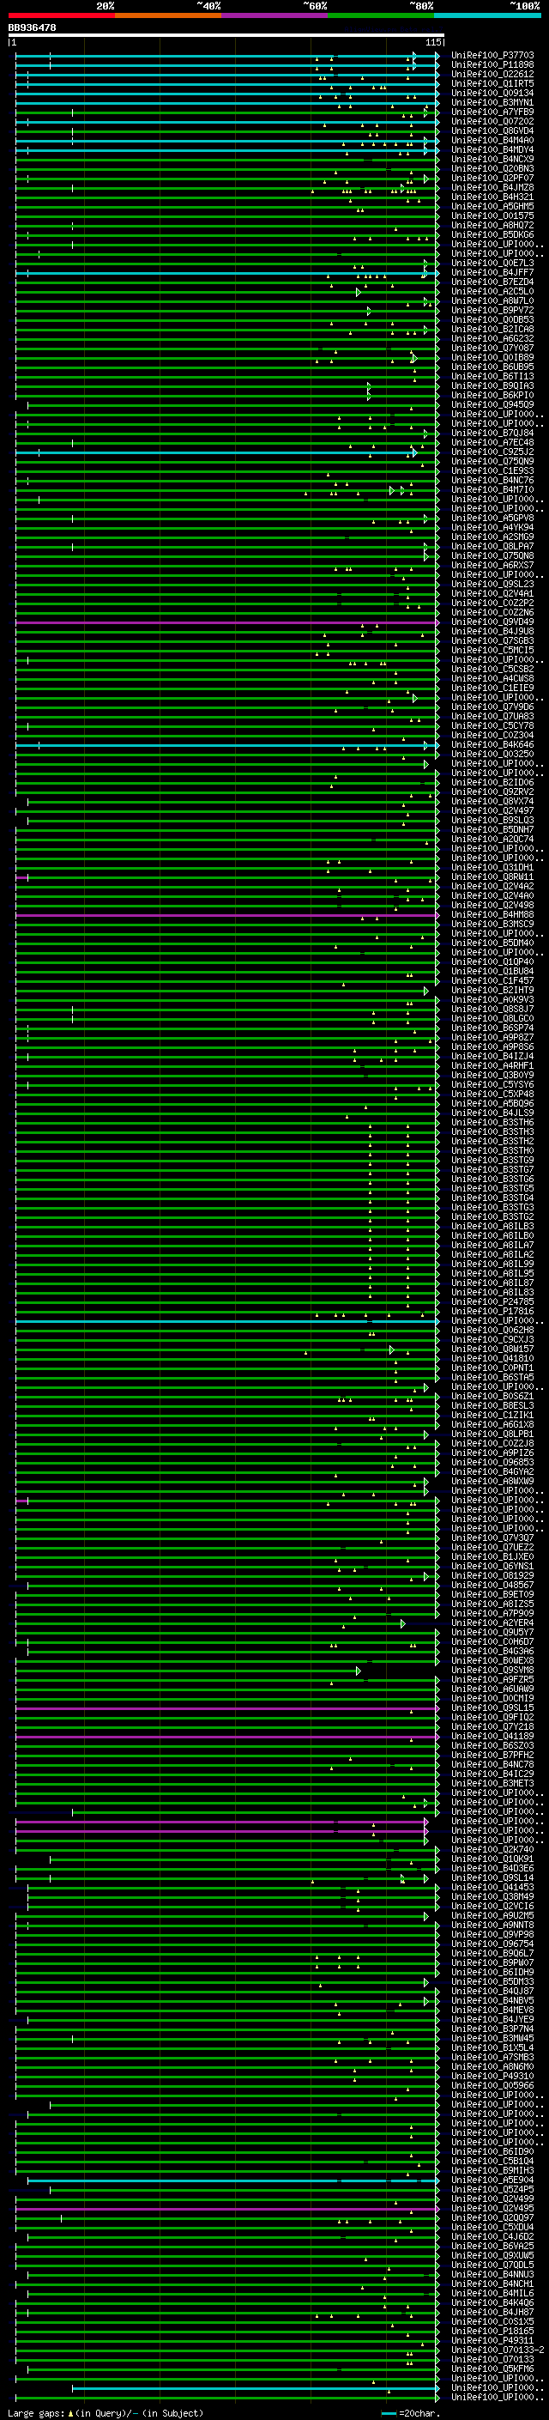The width and height of the screenshot is (549, 2420).
Task: Click the UniRef100_B4JFF7 entry
Action: pyautogui.click(x=492, y=272)
